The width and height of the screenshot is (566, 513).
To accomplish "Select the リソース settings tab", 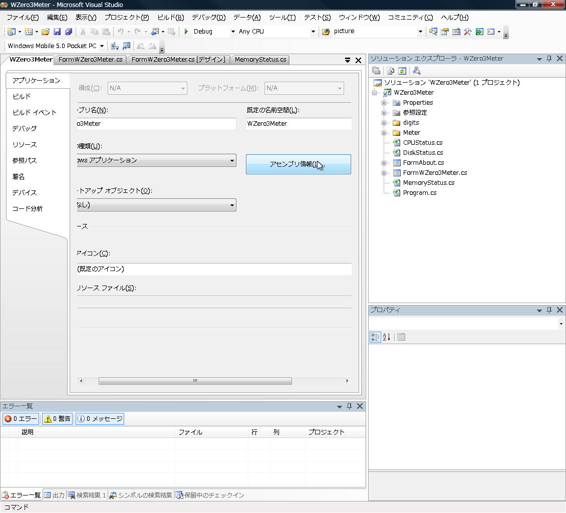I will point(25,145).
